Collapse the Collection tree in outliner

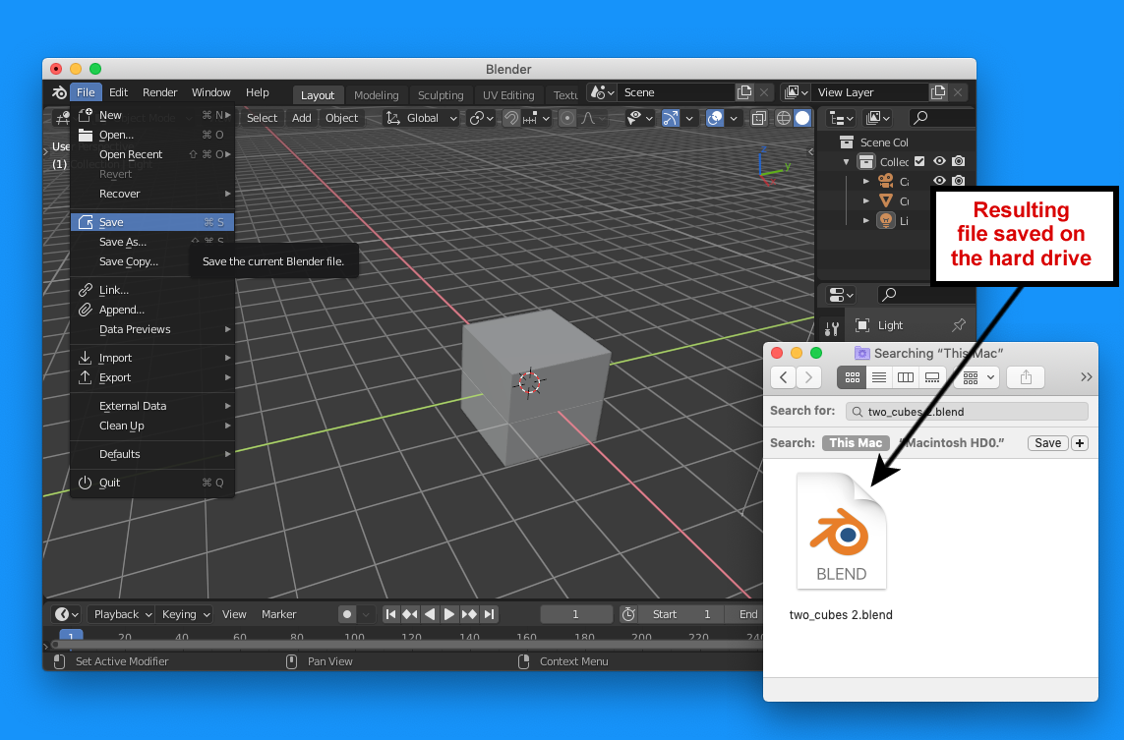pos(847,162)
